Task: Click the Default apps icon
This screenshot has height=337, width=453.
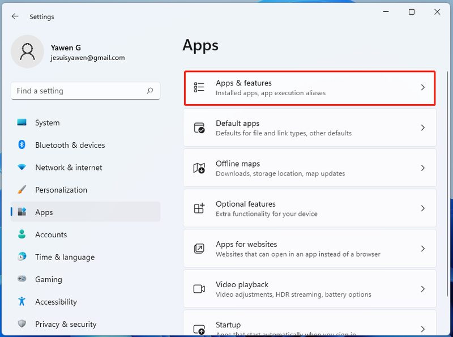Action: coord(199,128)
